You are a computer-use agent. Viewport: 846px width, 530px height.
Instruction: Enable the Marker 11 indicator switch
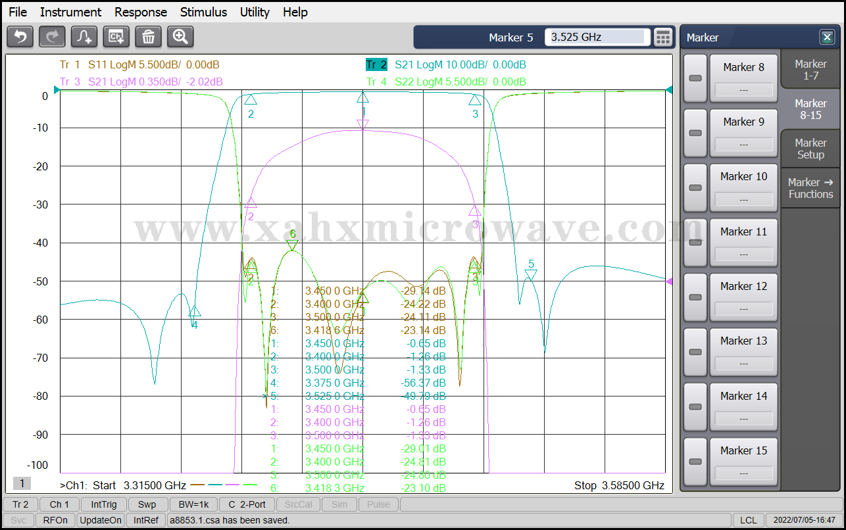[695, 243]
